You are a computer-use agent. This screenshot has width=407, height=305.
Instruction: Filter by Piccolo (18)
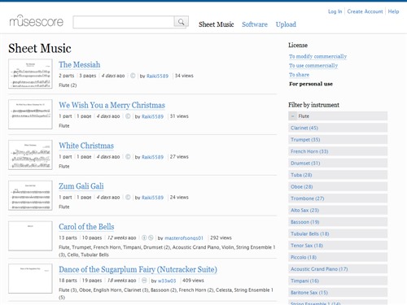click(x=338, y=257)
